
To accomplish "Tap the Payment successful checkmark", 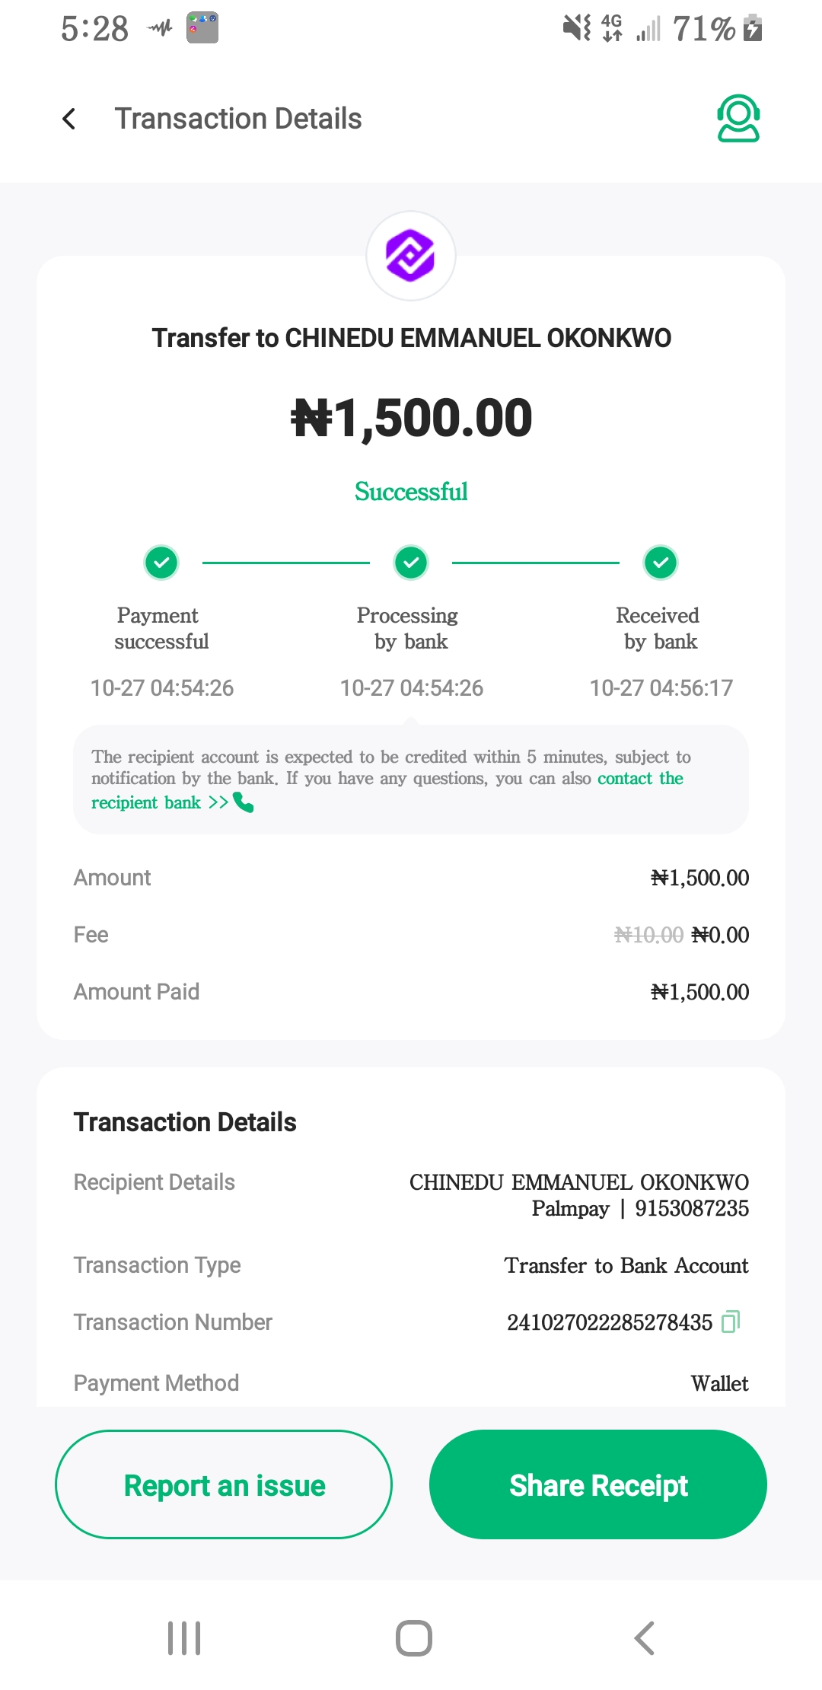I will pos(161,563).
